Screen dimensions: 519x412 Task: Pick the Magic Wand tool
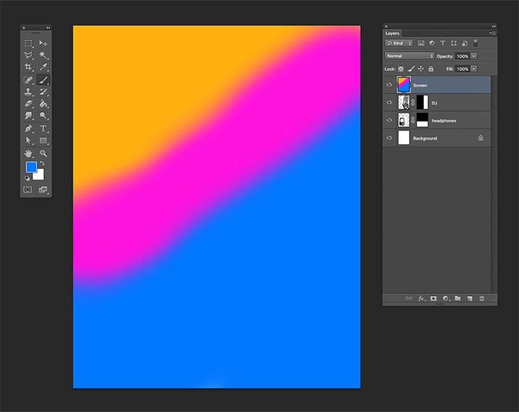[43, 55]
